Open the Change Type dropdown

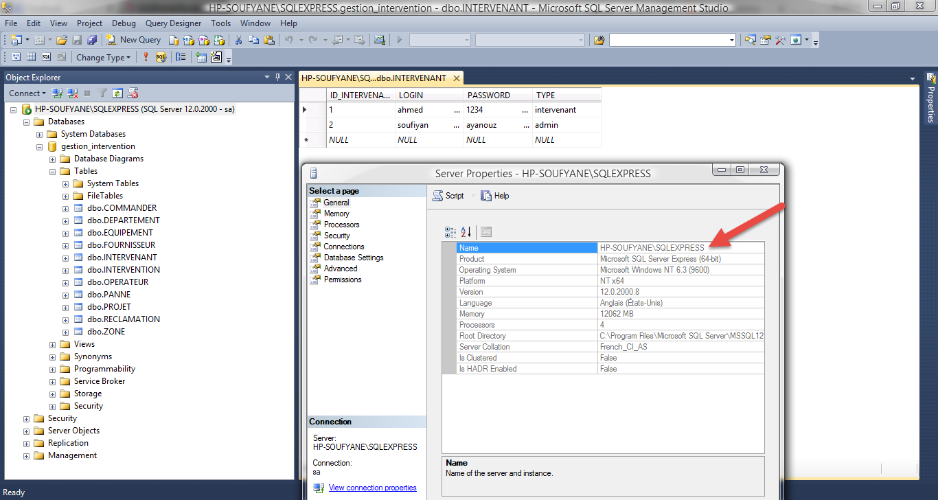(103, 58)
